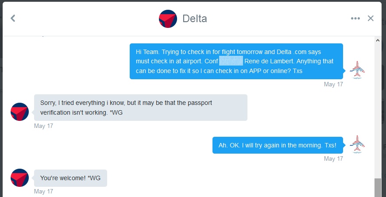
Task: Select the "Sorry, I tried everything" message
Action: 140,108
